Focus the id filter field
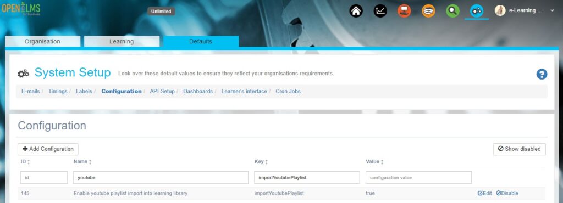This screenshot has height=203, width=563. (x=44, y=178)
